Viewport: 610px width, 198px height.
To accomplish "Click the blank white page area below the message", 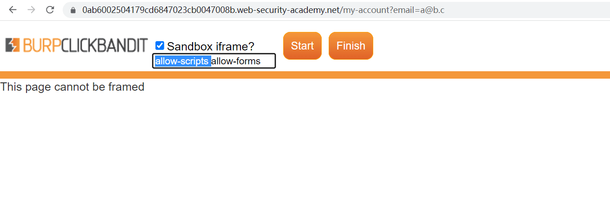I will click(x=305, y=148).
